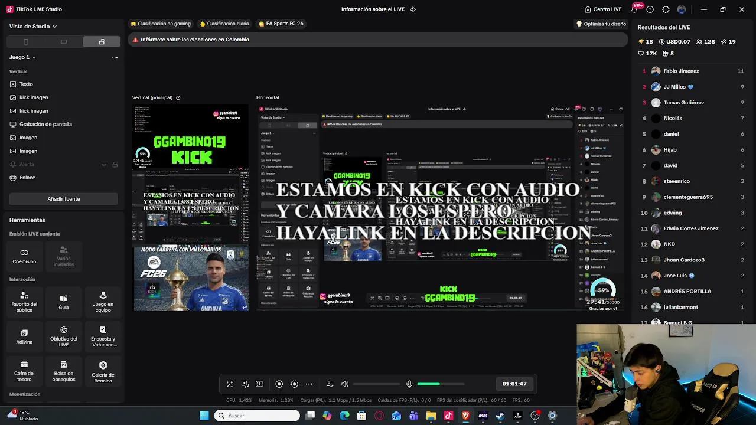Select the horizontal preview canvas
756x425 pixels.
441,208
